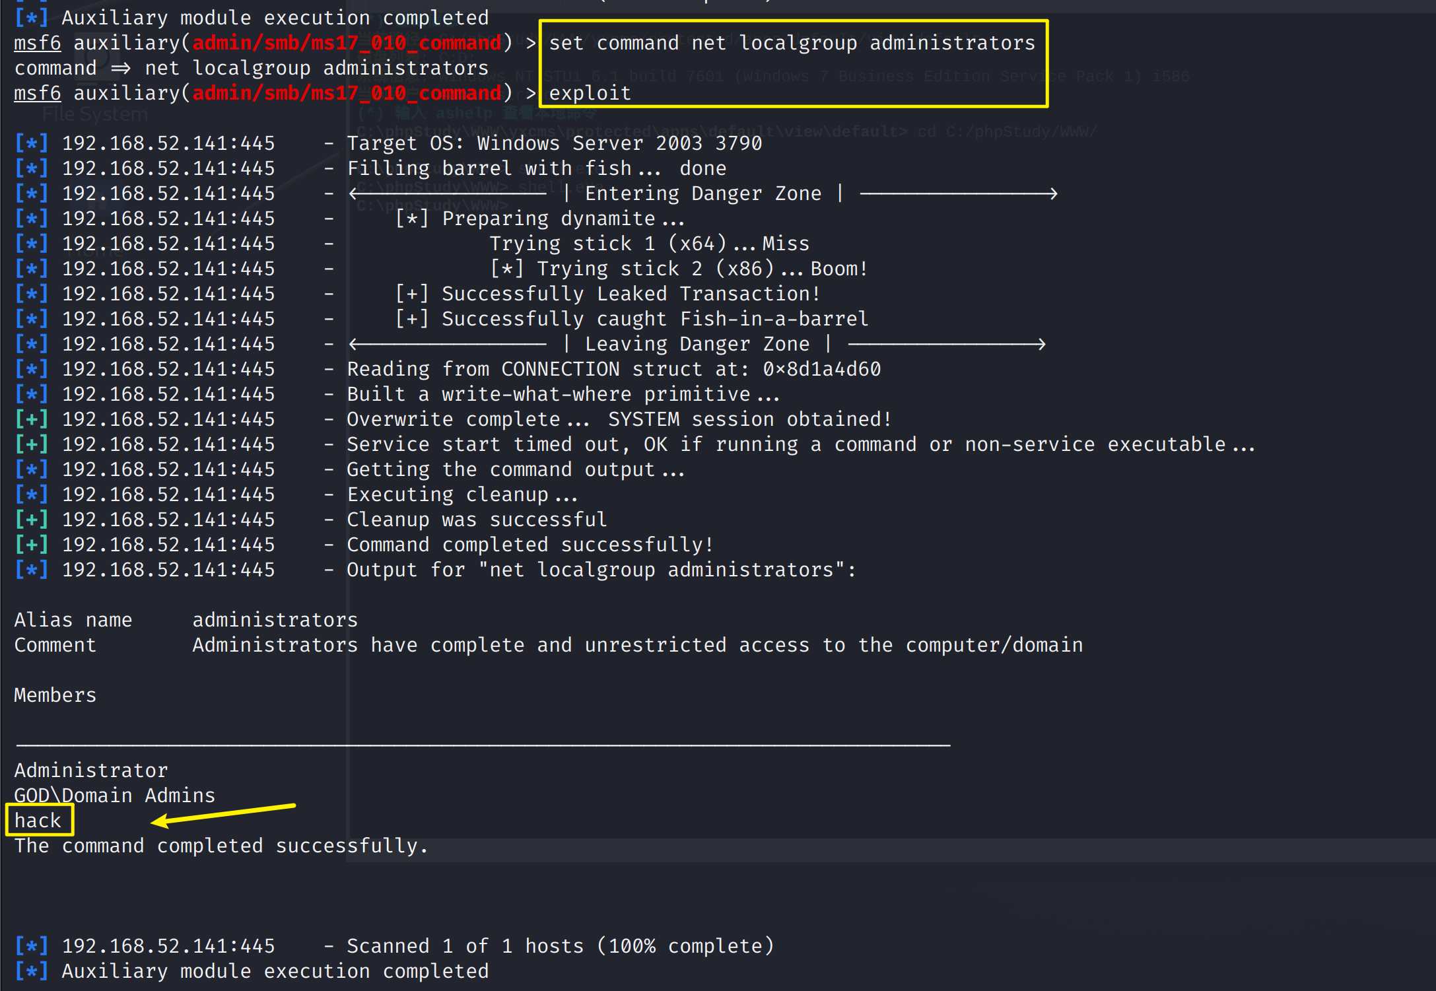Click 'Getting the command output...' line
Viewport: 1436px width, 991px height.
pos(516,469)
